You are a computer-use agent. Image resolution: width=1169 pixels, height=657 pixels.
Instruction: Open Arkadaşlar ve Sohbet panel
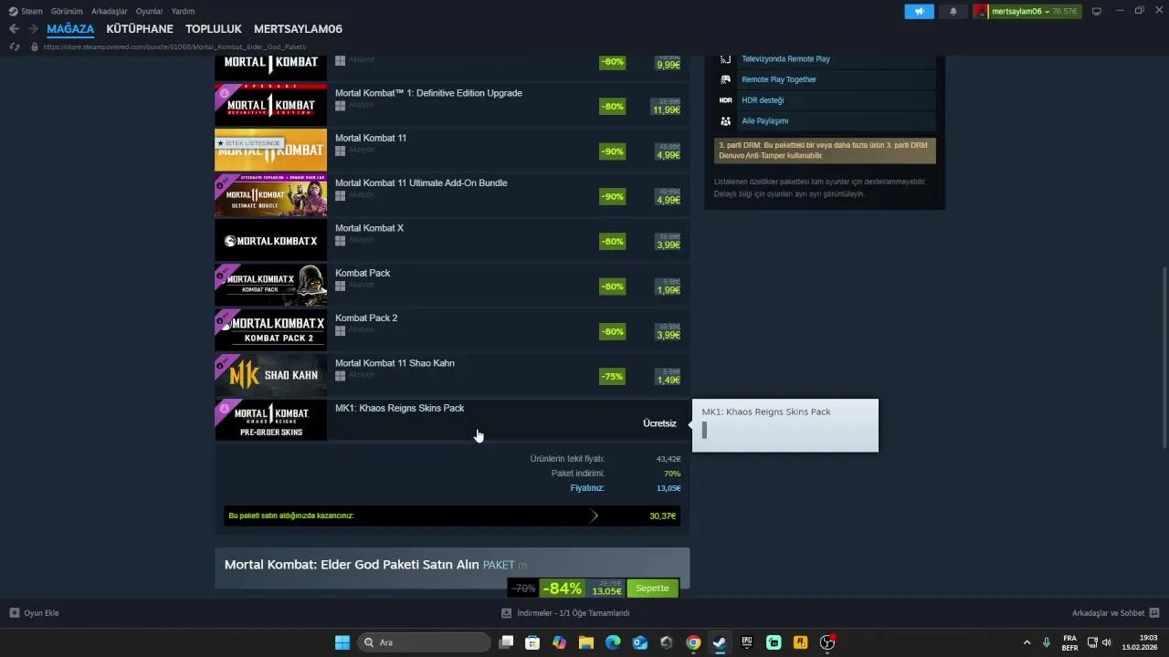[1116, 613]
